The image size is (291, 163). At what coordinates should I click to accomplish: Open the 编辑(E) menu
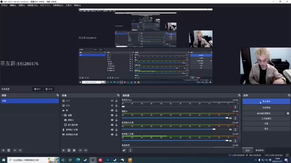pyautogui.click(x=13, y=5)
